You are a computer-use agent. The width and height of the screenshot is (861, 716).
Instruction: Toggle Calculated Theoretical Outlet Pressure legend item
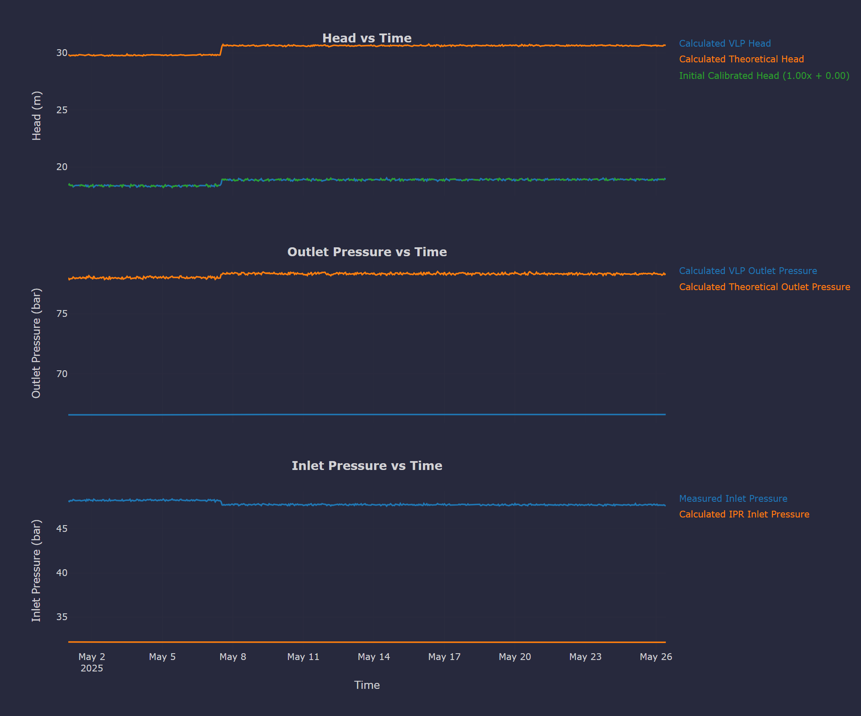(x=764, y=287)
